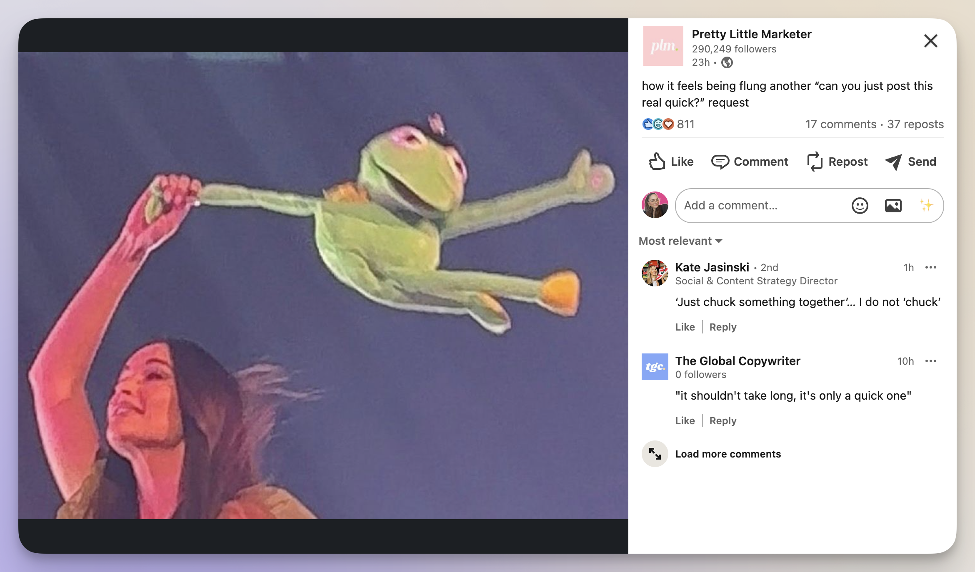
Task: Close the post viewer with the X
Action: 930,41
